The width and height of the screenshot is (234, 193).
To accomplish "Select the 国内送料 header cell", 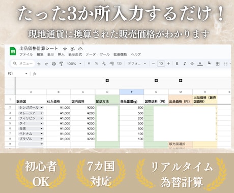I will 83,100.
